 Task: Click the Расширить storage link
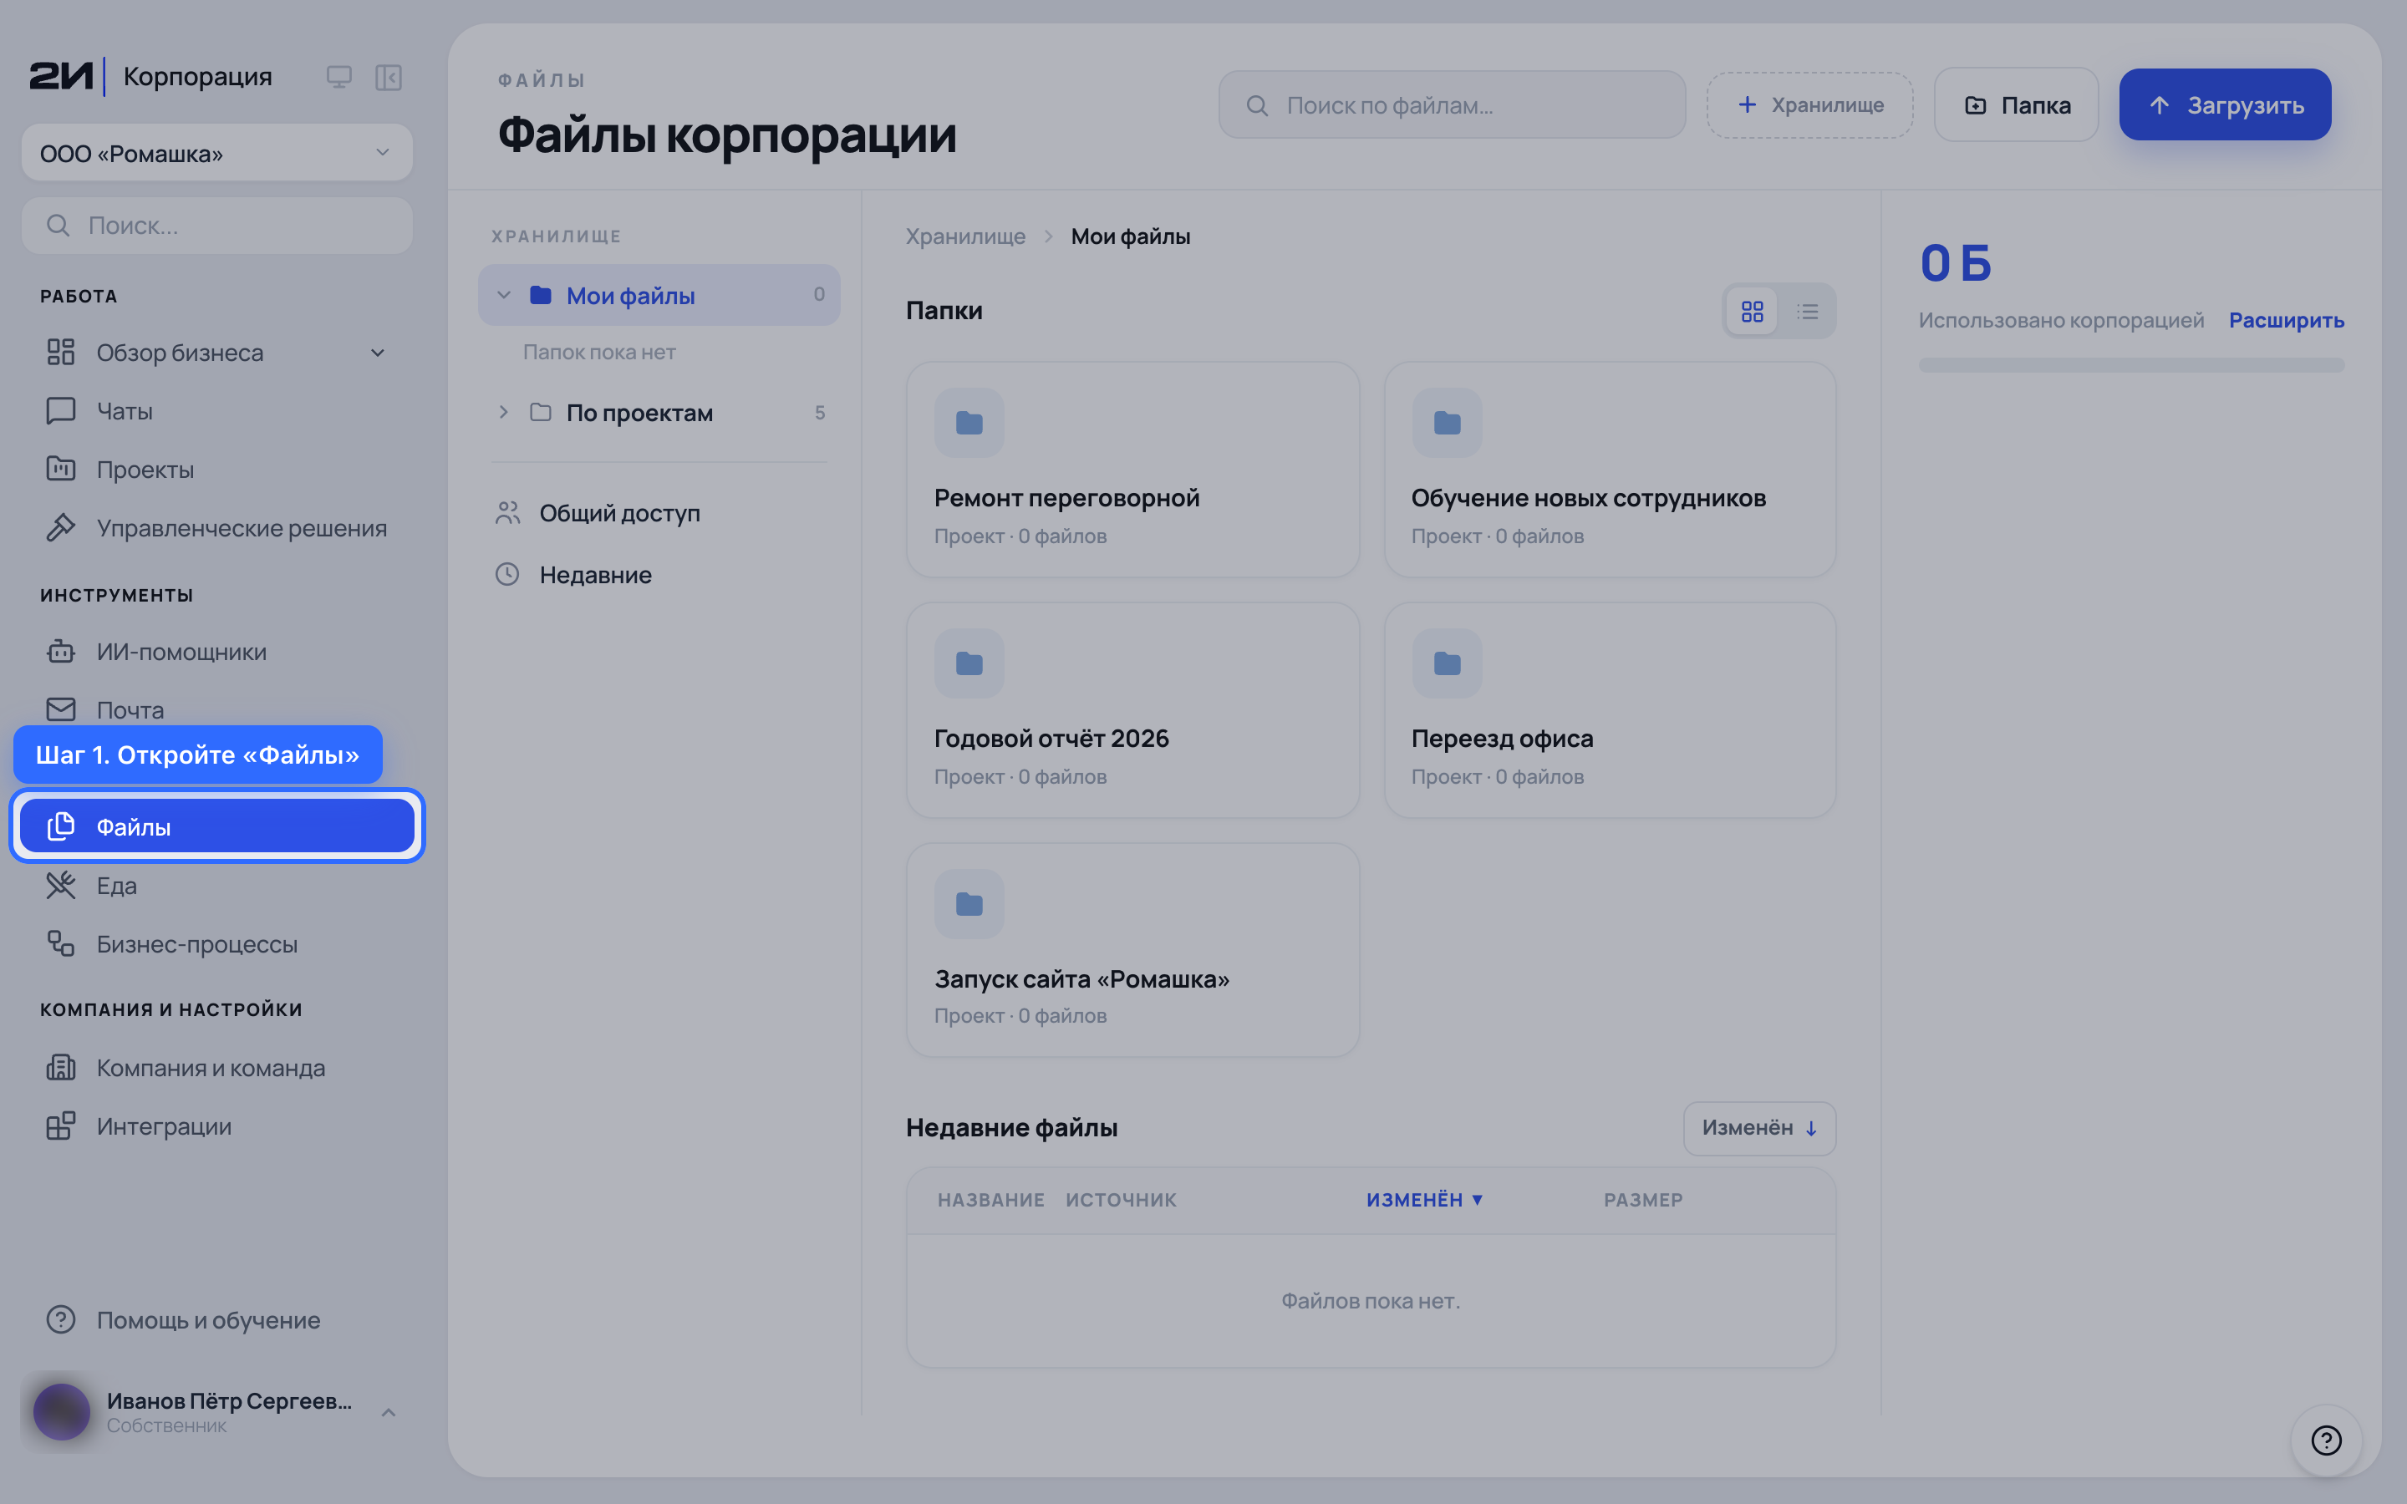coord(2286,320)
